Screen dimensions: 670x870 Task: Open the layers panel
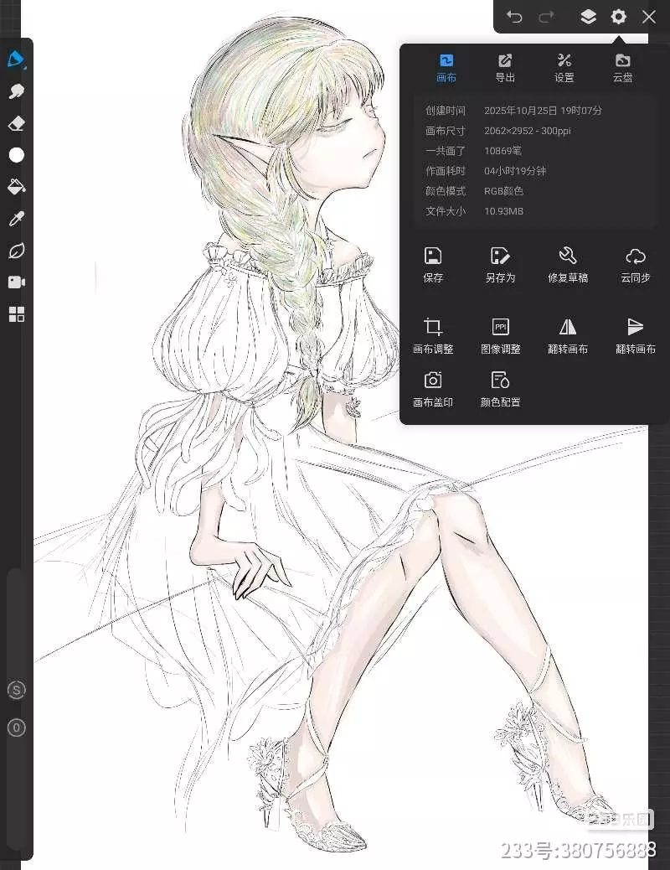(x=588, y=17)
